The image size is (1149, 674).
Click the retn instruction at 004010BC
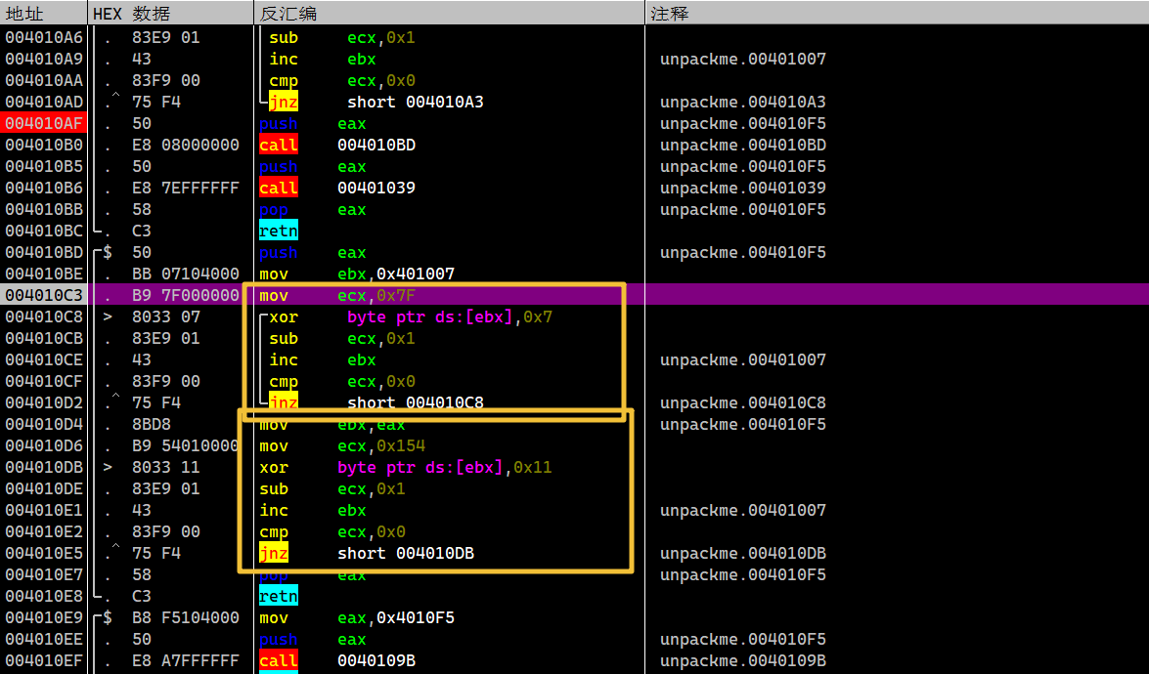[x=278, y=232]
